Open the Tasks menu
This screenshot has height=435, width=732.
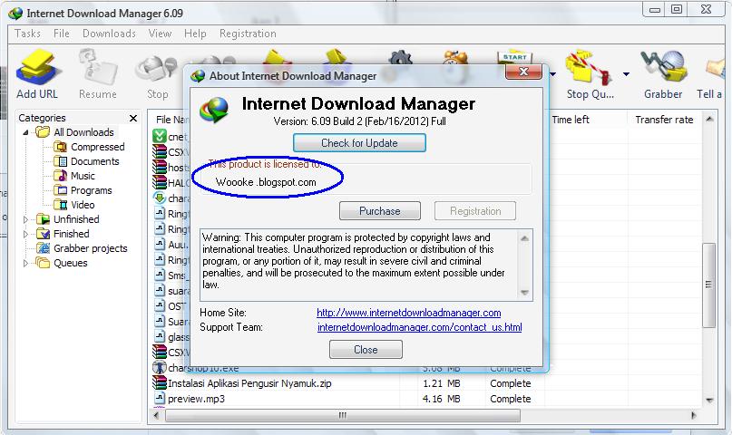click(27, 34)
